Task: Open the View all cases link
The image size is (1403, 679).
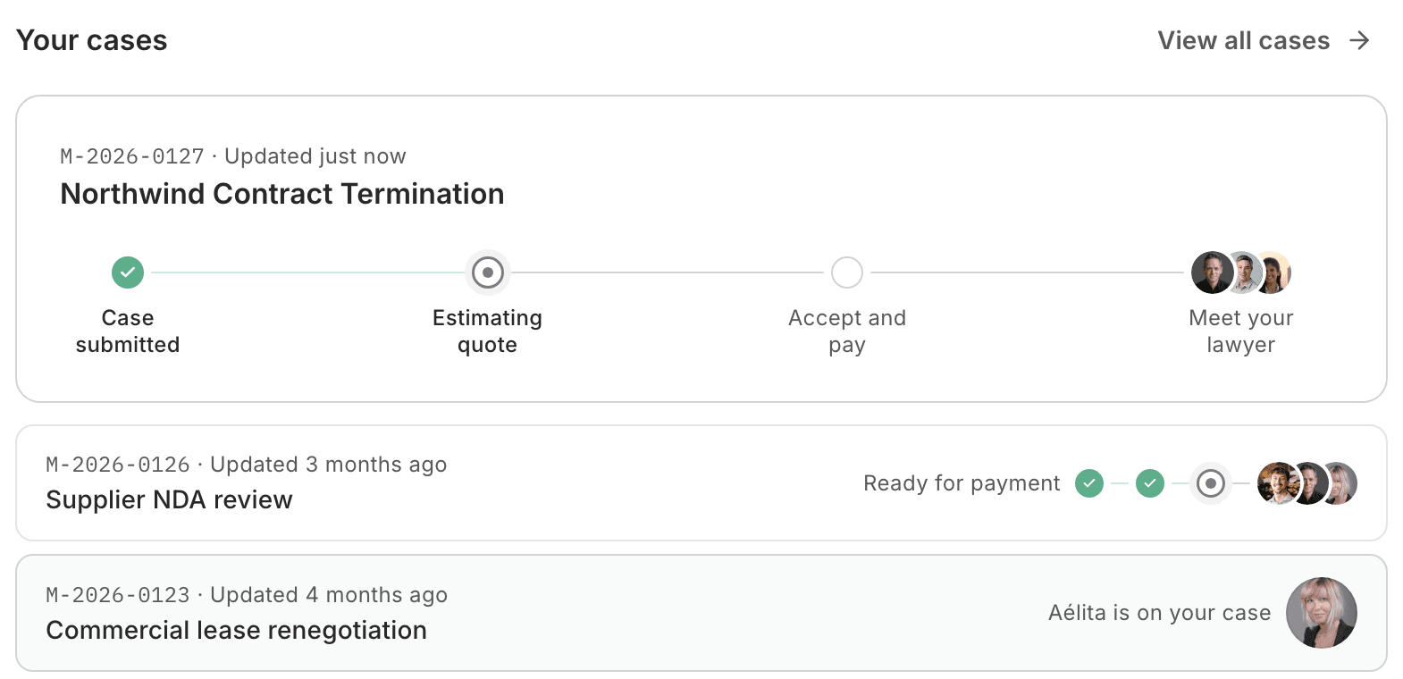Action: pyautogui.click(x=1264, y=40)
